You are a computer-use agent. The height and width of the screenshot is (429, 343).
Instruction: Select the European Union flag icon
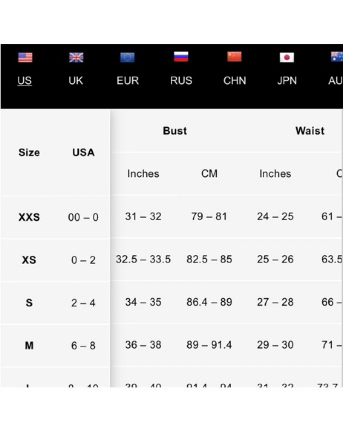coord(127,57)
